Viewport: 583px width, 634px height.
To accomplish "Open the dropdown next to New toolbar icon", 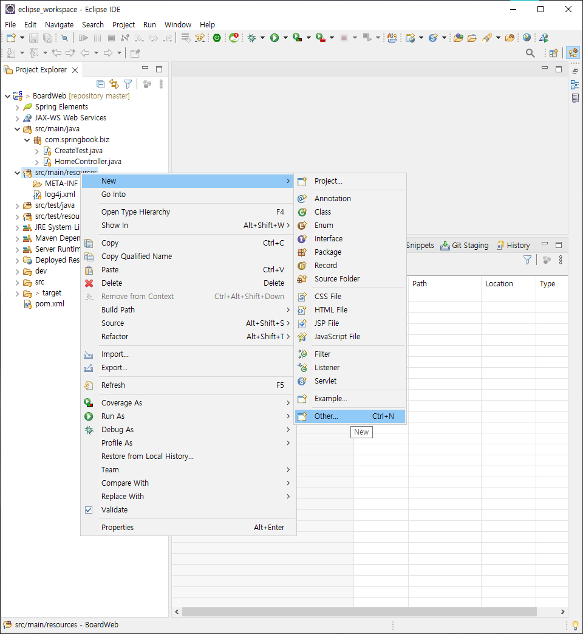I will pyautogui.click(x=22, y=38).
